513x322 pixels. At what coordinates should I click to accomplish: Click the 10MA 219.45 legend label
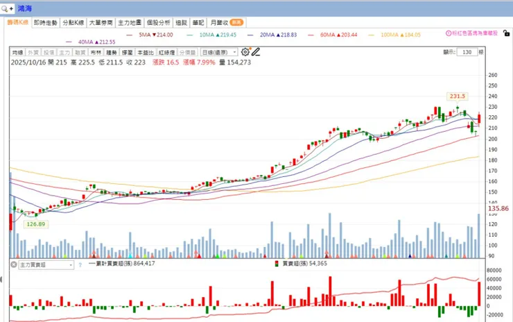[x=218, y=35]
